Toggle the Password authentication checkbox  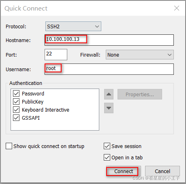pos(16,93)
